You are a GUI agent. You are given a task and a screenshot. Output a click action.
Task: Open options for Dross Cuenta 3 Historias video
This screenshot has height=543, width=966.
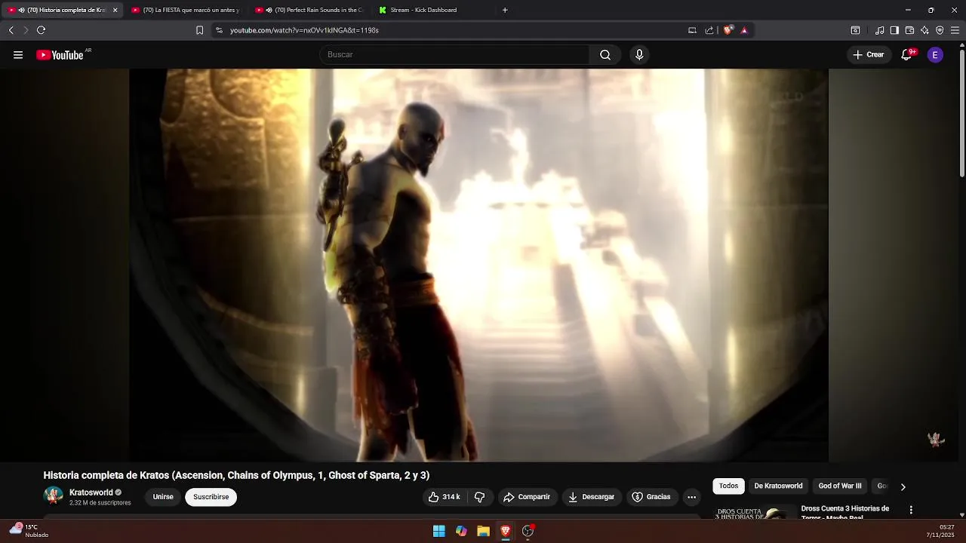pos(911,510)
